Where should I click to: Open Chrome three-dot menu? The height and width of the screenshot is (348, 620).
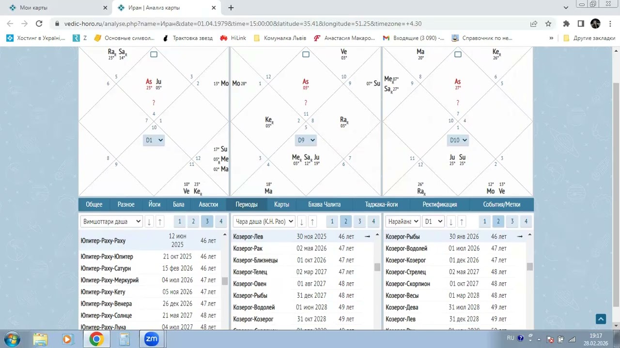pyautogui.click(x=609, y=24)
